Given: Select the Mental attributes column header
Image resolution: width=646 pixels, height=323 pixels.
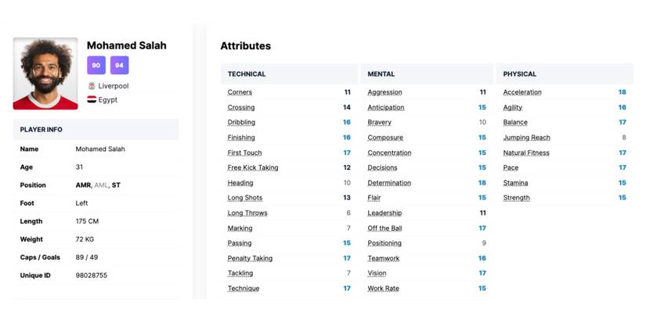Looking at the screenshot, I should 381,74.
